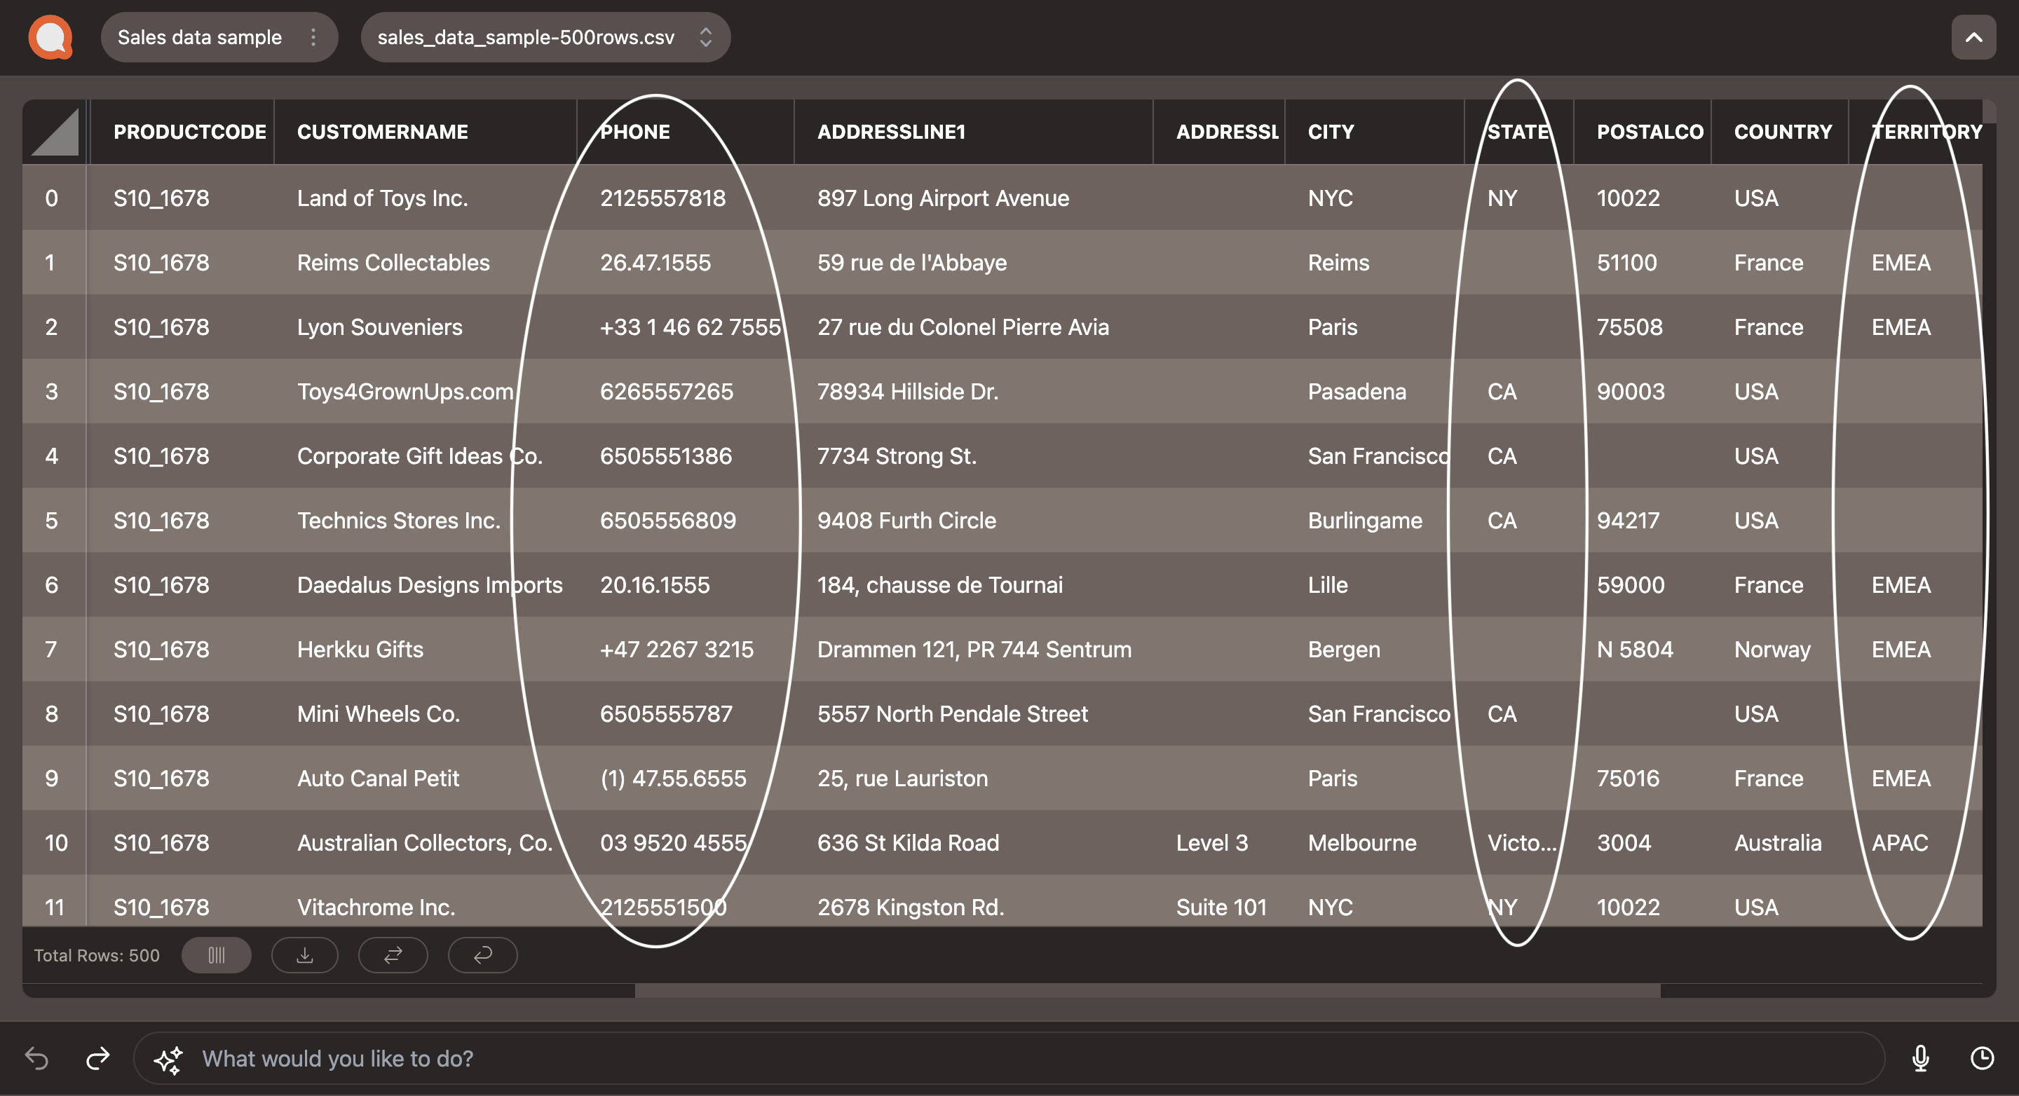Click the undo arrow at bottom left

click(x=37, y=1058)
